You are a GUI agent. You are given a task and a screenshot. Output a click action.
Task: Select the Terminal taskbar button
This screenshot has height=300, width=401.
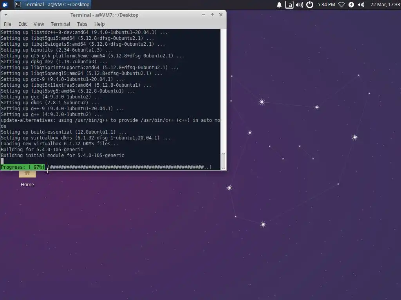pyautogui.click(x=52, y=4)
